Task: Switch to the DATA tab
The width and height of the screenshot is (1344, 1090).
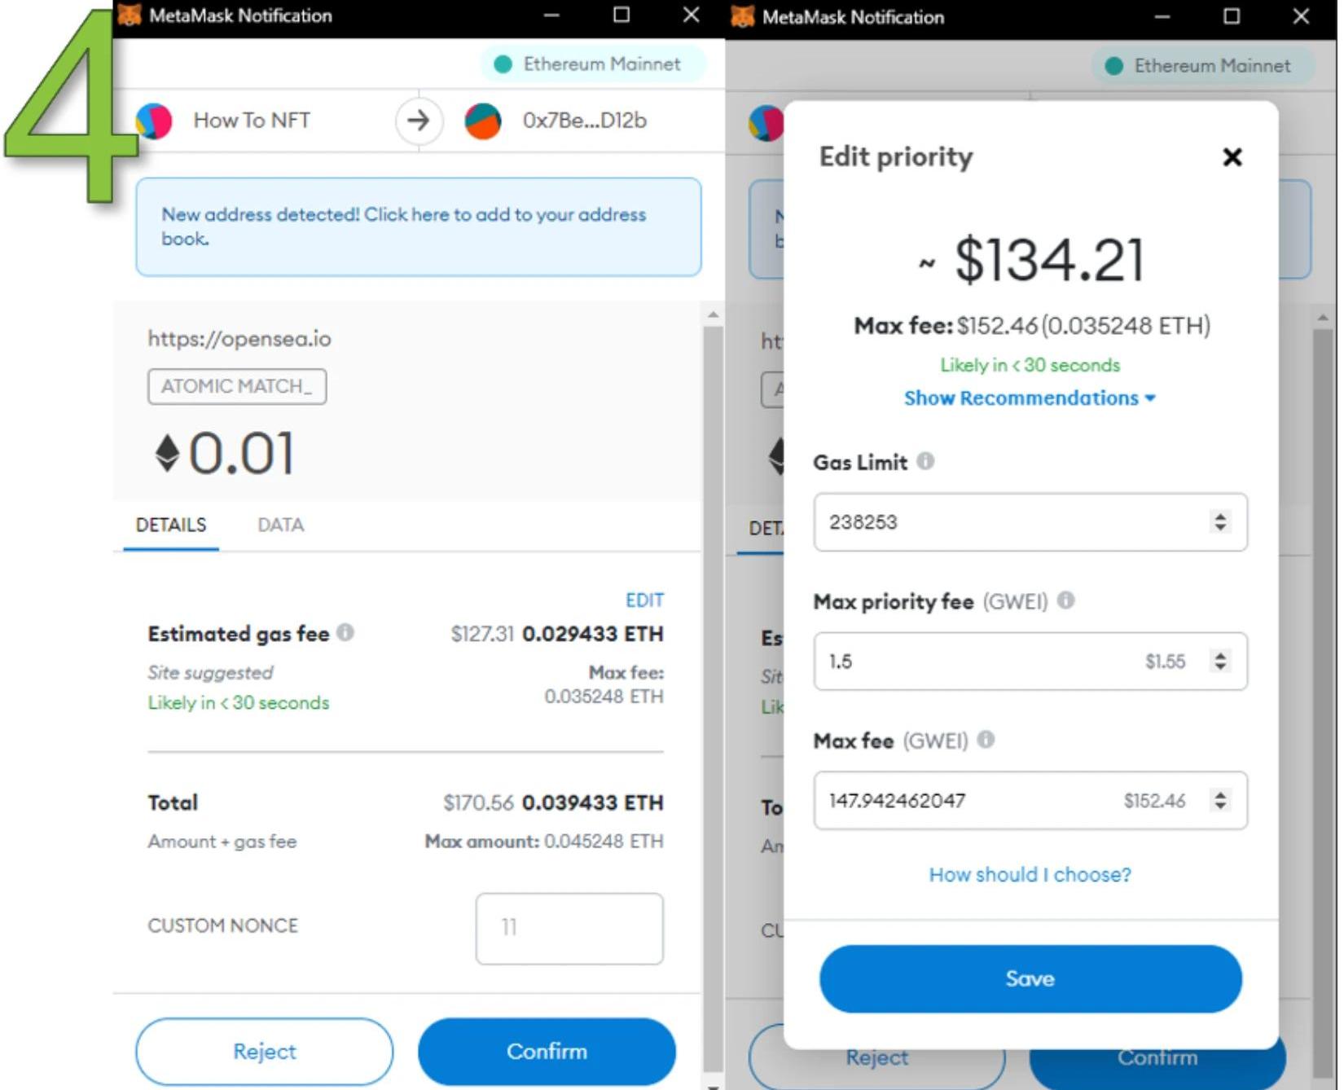Action: (280, 525)
